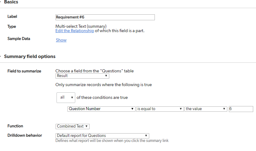Screen dimensions: 256x151
Task: Open the Combined Text function dropdown
Action: 72,126
